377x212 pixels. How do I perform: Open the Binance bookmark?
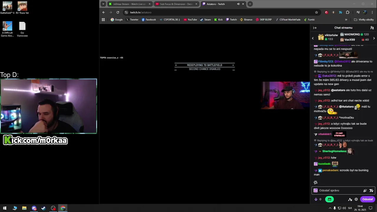pos(246,20)
